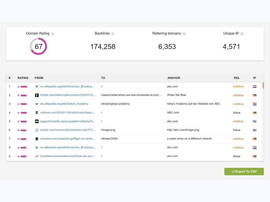The image size is (270, 202).
Task: Click the /image.png target path
Action: (108, 130)
